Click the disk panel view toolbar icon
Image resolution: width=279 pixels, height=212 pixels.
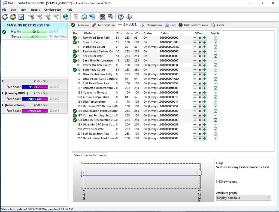click(x=21, y=17)
